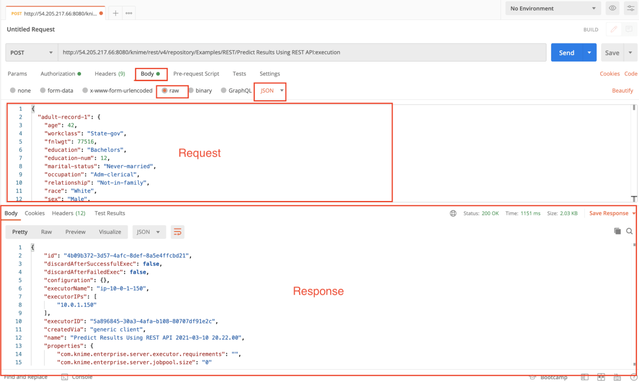Screen dimensions: 639x382
Task: Click the response Body tab
Action: click(11, 213)
